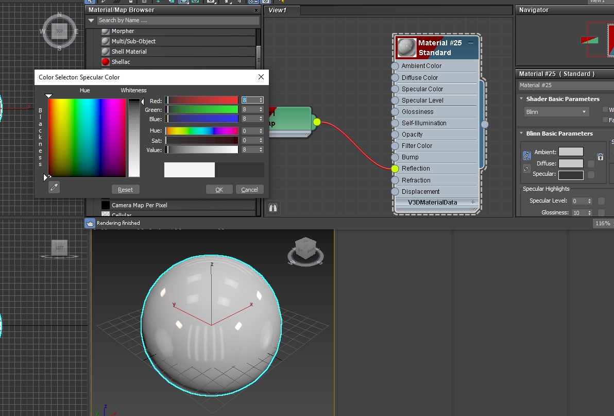The height and width of the screenshot is (416, 614).
Task: Click the Morpher material sphere icon
Action: pyautogui.click(x=105, y=31)
